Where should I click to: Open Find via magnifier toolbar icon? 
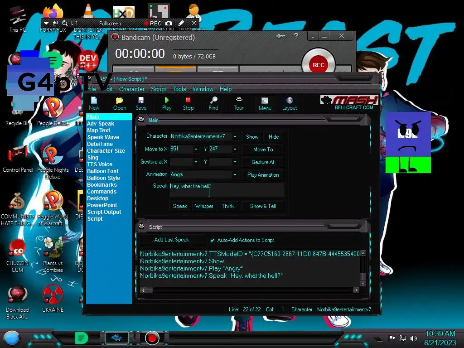coord(213,104)
